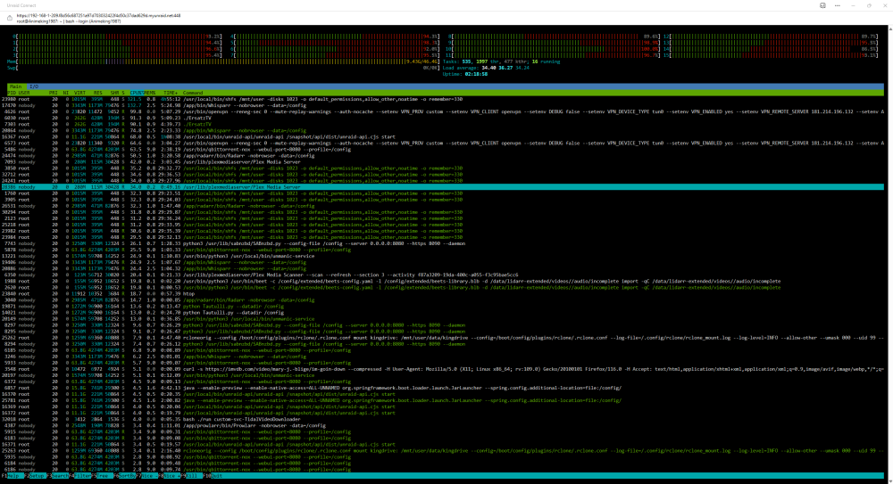Click the CPU 10 usage meter bar
Viewport: 893px width, 484px height.
point(555,49)
